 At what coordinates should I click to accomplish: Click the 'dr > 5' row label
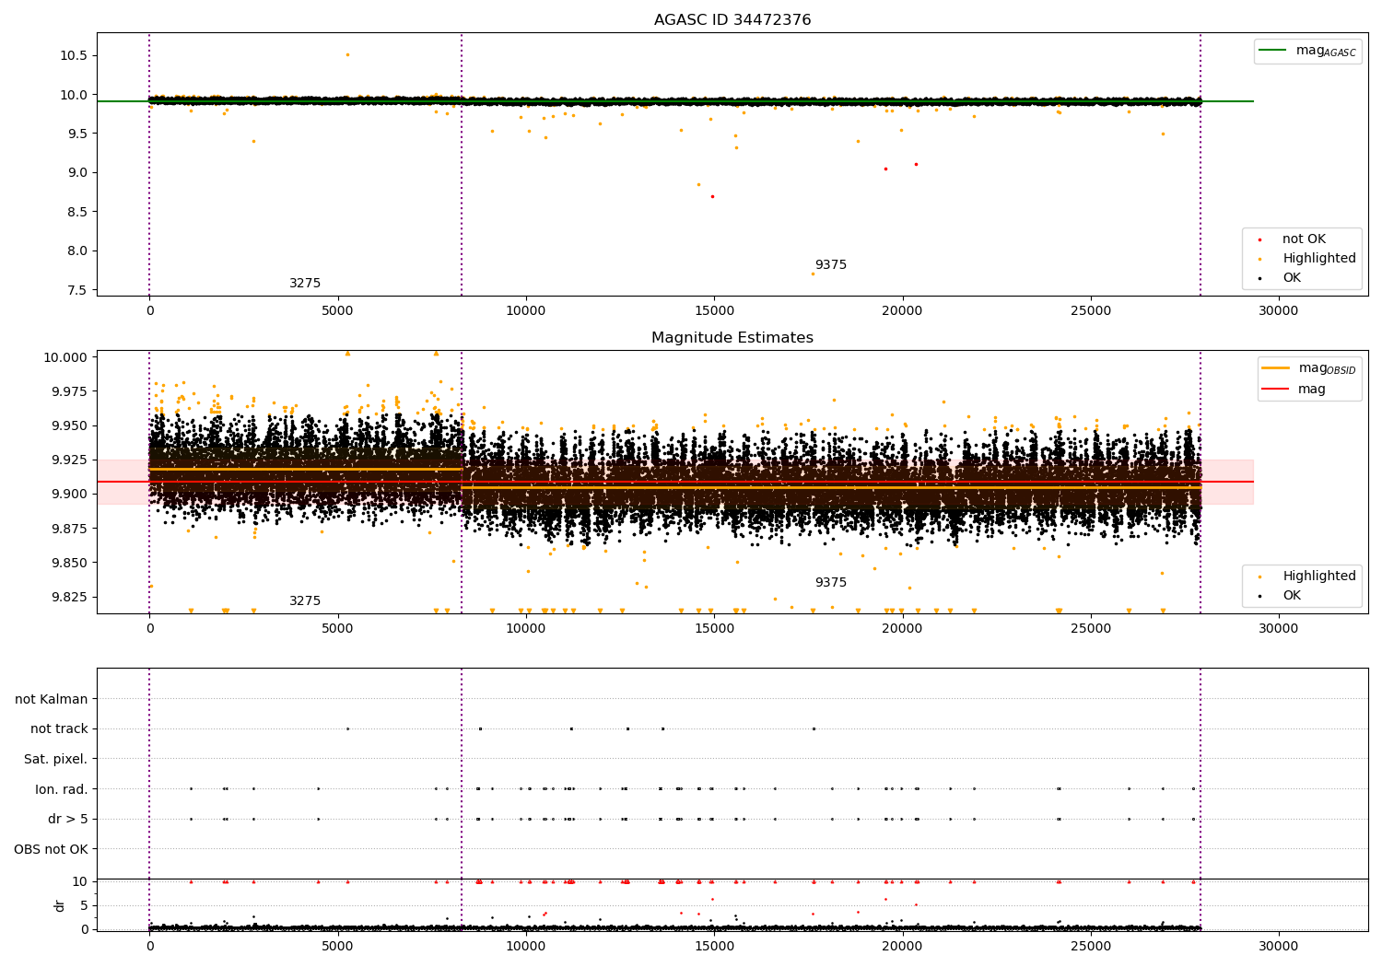[x=68, y=820]
